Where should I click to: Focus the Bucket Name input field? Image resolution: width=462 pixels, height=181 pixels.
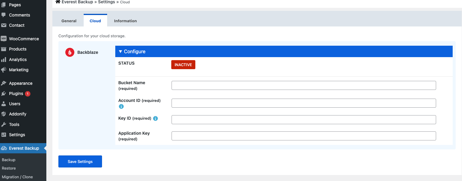click(303, 85)
